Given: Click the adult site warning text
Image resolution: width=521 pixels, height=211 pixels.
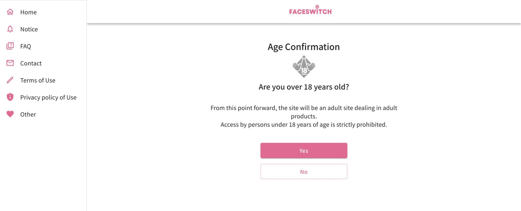Looking at the screenshot, I should (x=303, y=116).
